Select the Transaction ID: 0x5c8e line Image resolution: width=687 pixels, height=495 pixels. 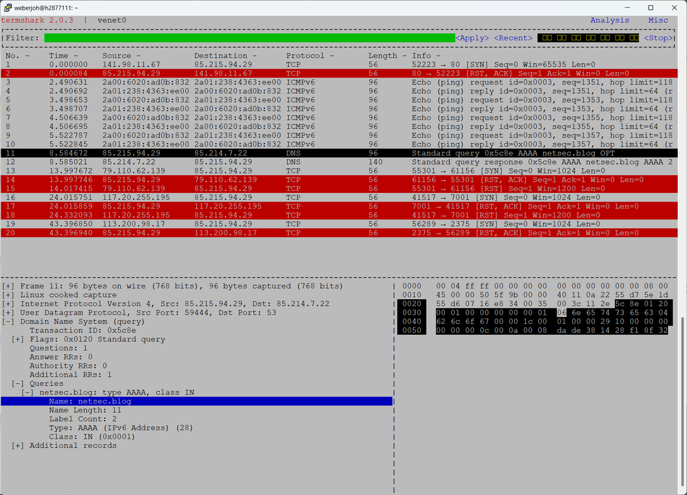[x=82, y=330]
